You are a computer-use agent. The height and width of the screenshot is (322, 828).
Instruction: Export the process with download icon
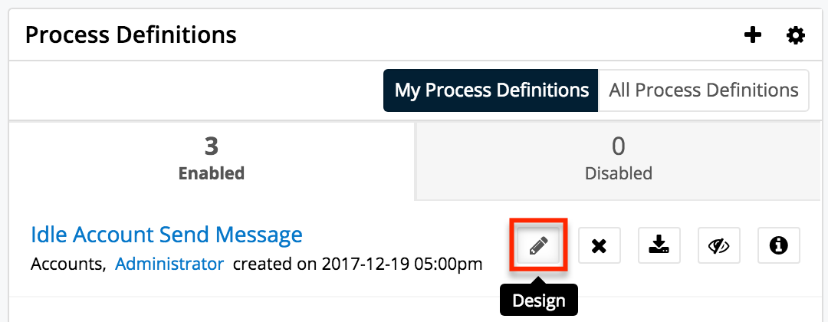click(x=659, y=245)
